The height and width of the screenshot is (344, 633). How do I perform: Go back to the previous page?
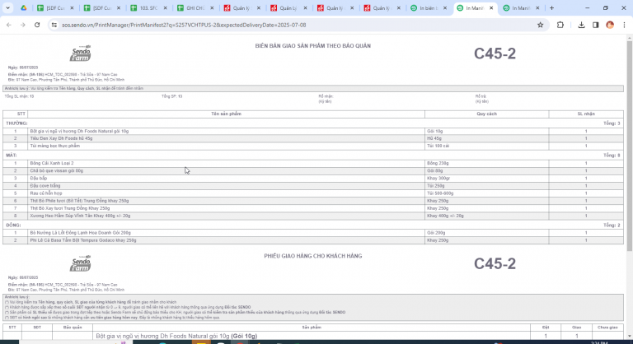coord(9,25)
